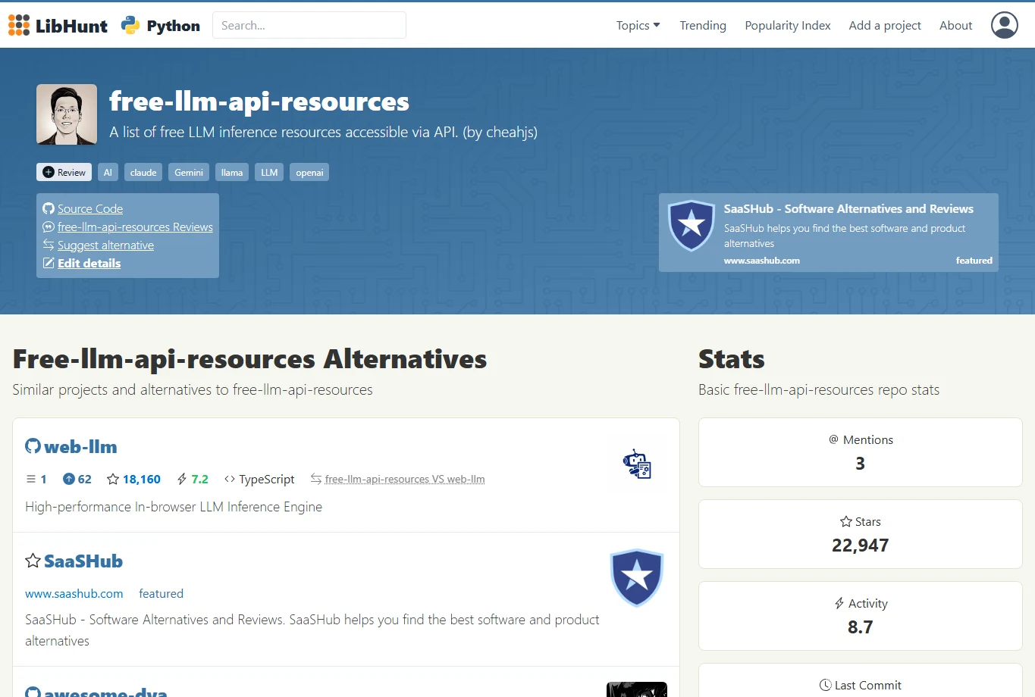Click the Edit details link
Viewport: 1035px width, 697px height.
coord(89,263)
